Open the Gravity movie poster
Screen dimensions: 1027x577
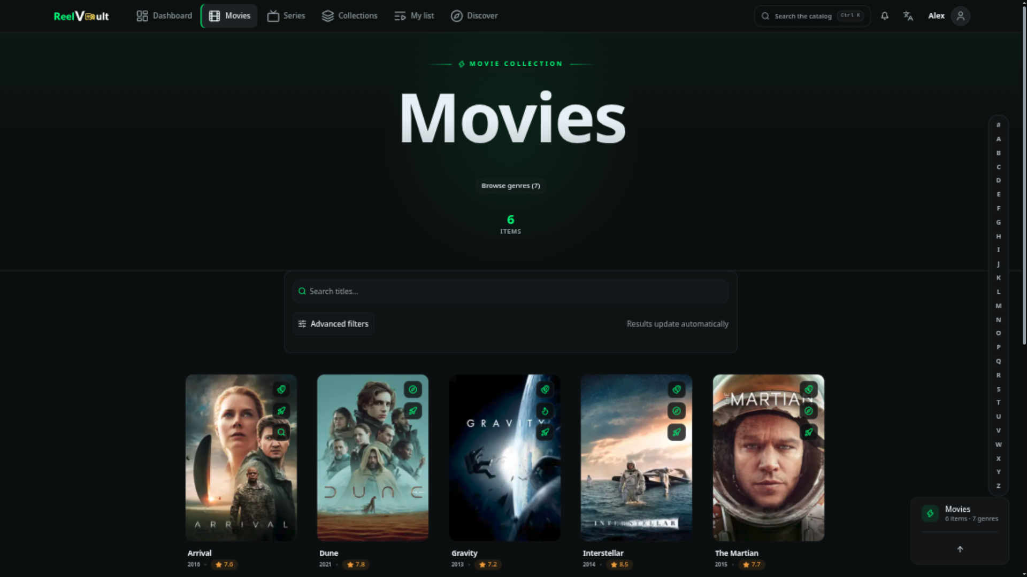(x=505, y=457)
